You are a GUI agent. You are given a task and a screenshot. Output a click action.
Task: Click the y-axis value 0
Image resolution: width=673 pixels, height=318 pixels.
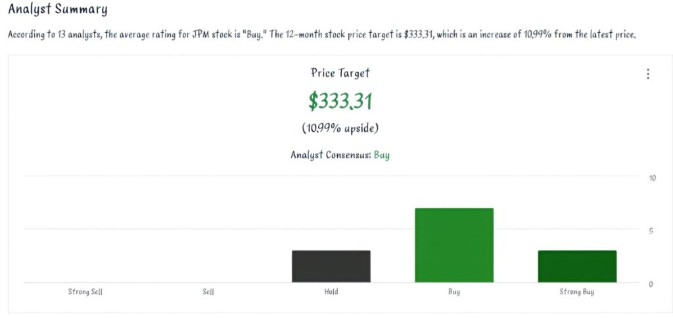coord(651,284)
